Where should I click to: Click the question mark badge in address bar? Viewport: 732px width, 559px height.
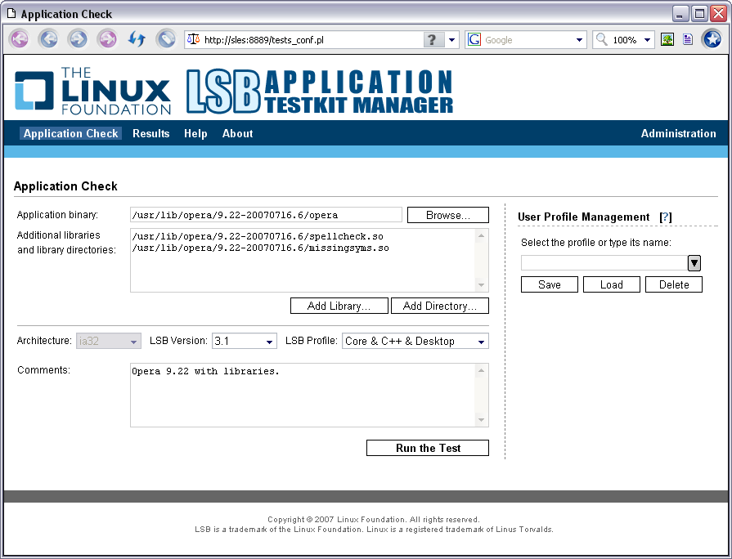tap(433, 40)
